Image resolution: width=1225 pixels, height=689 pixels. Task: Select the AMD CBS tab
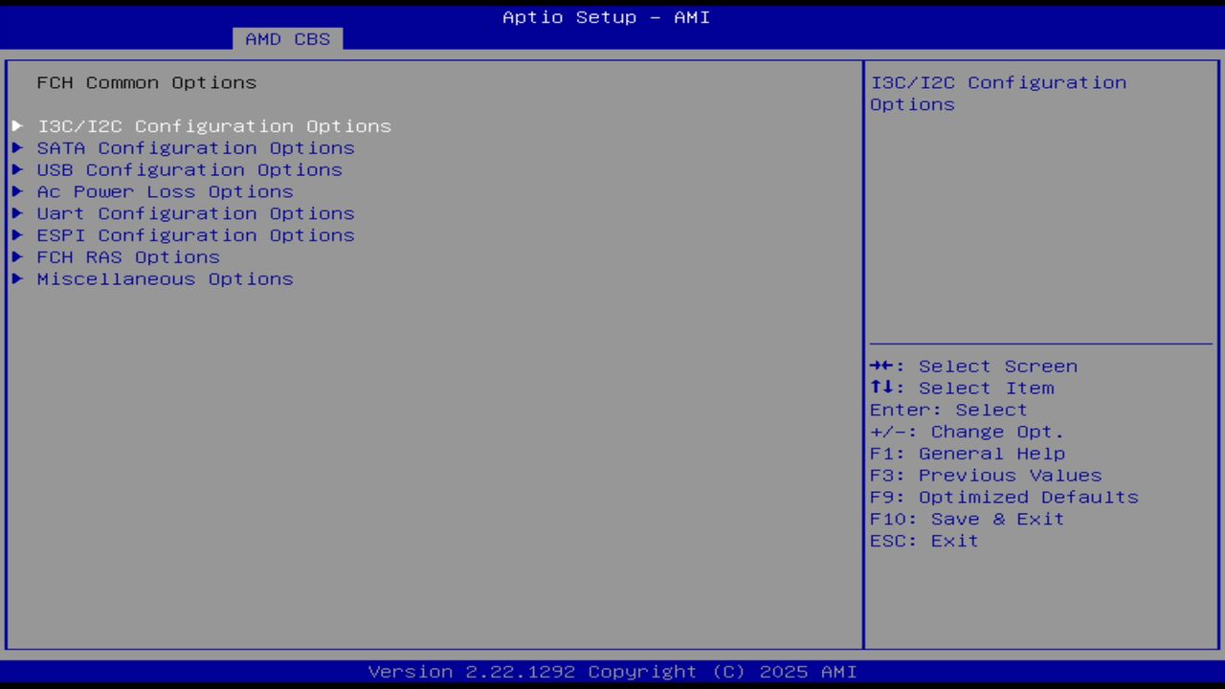coord(287,39)
